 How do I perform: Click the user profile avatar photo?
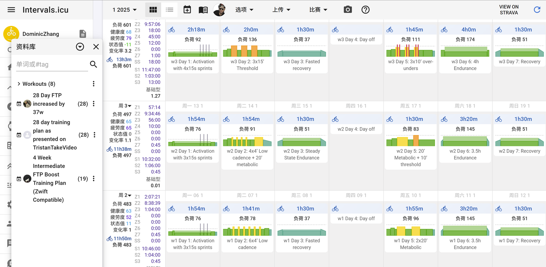(219, 10)
